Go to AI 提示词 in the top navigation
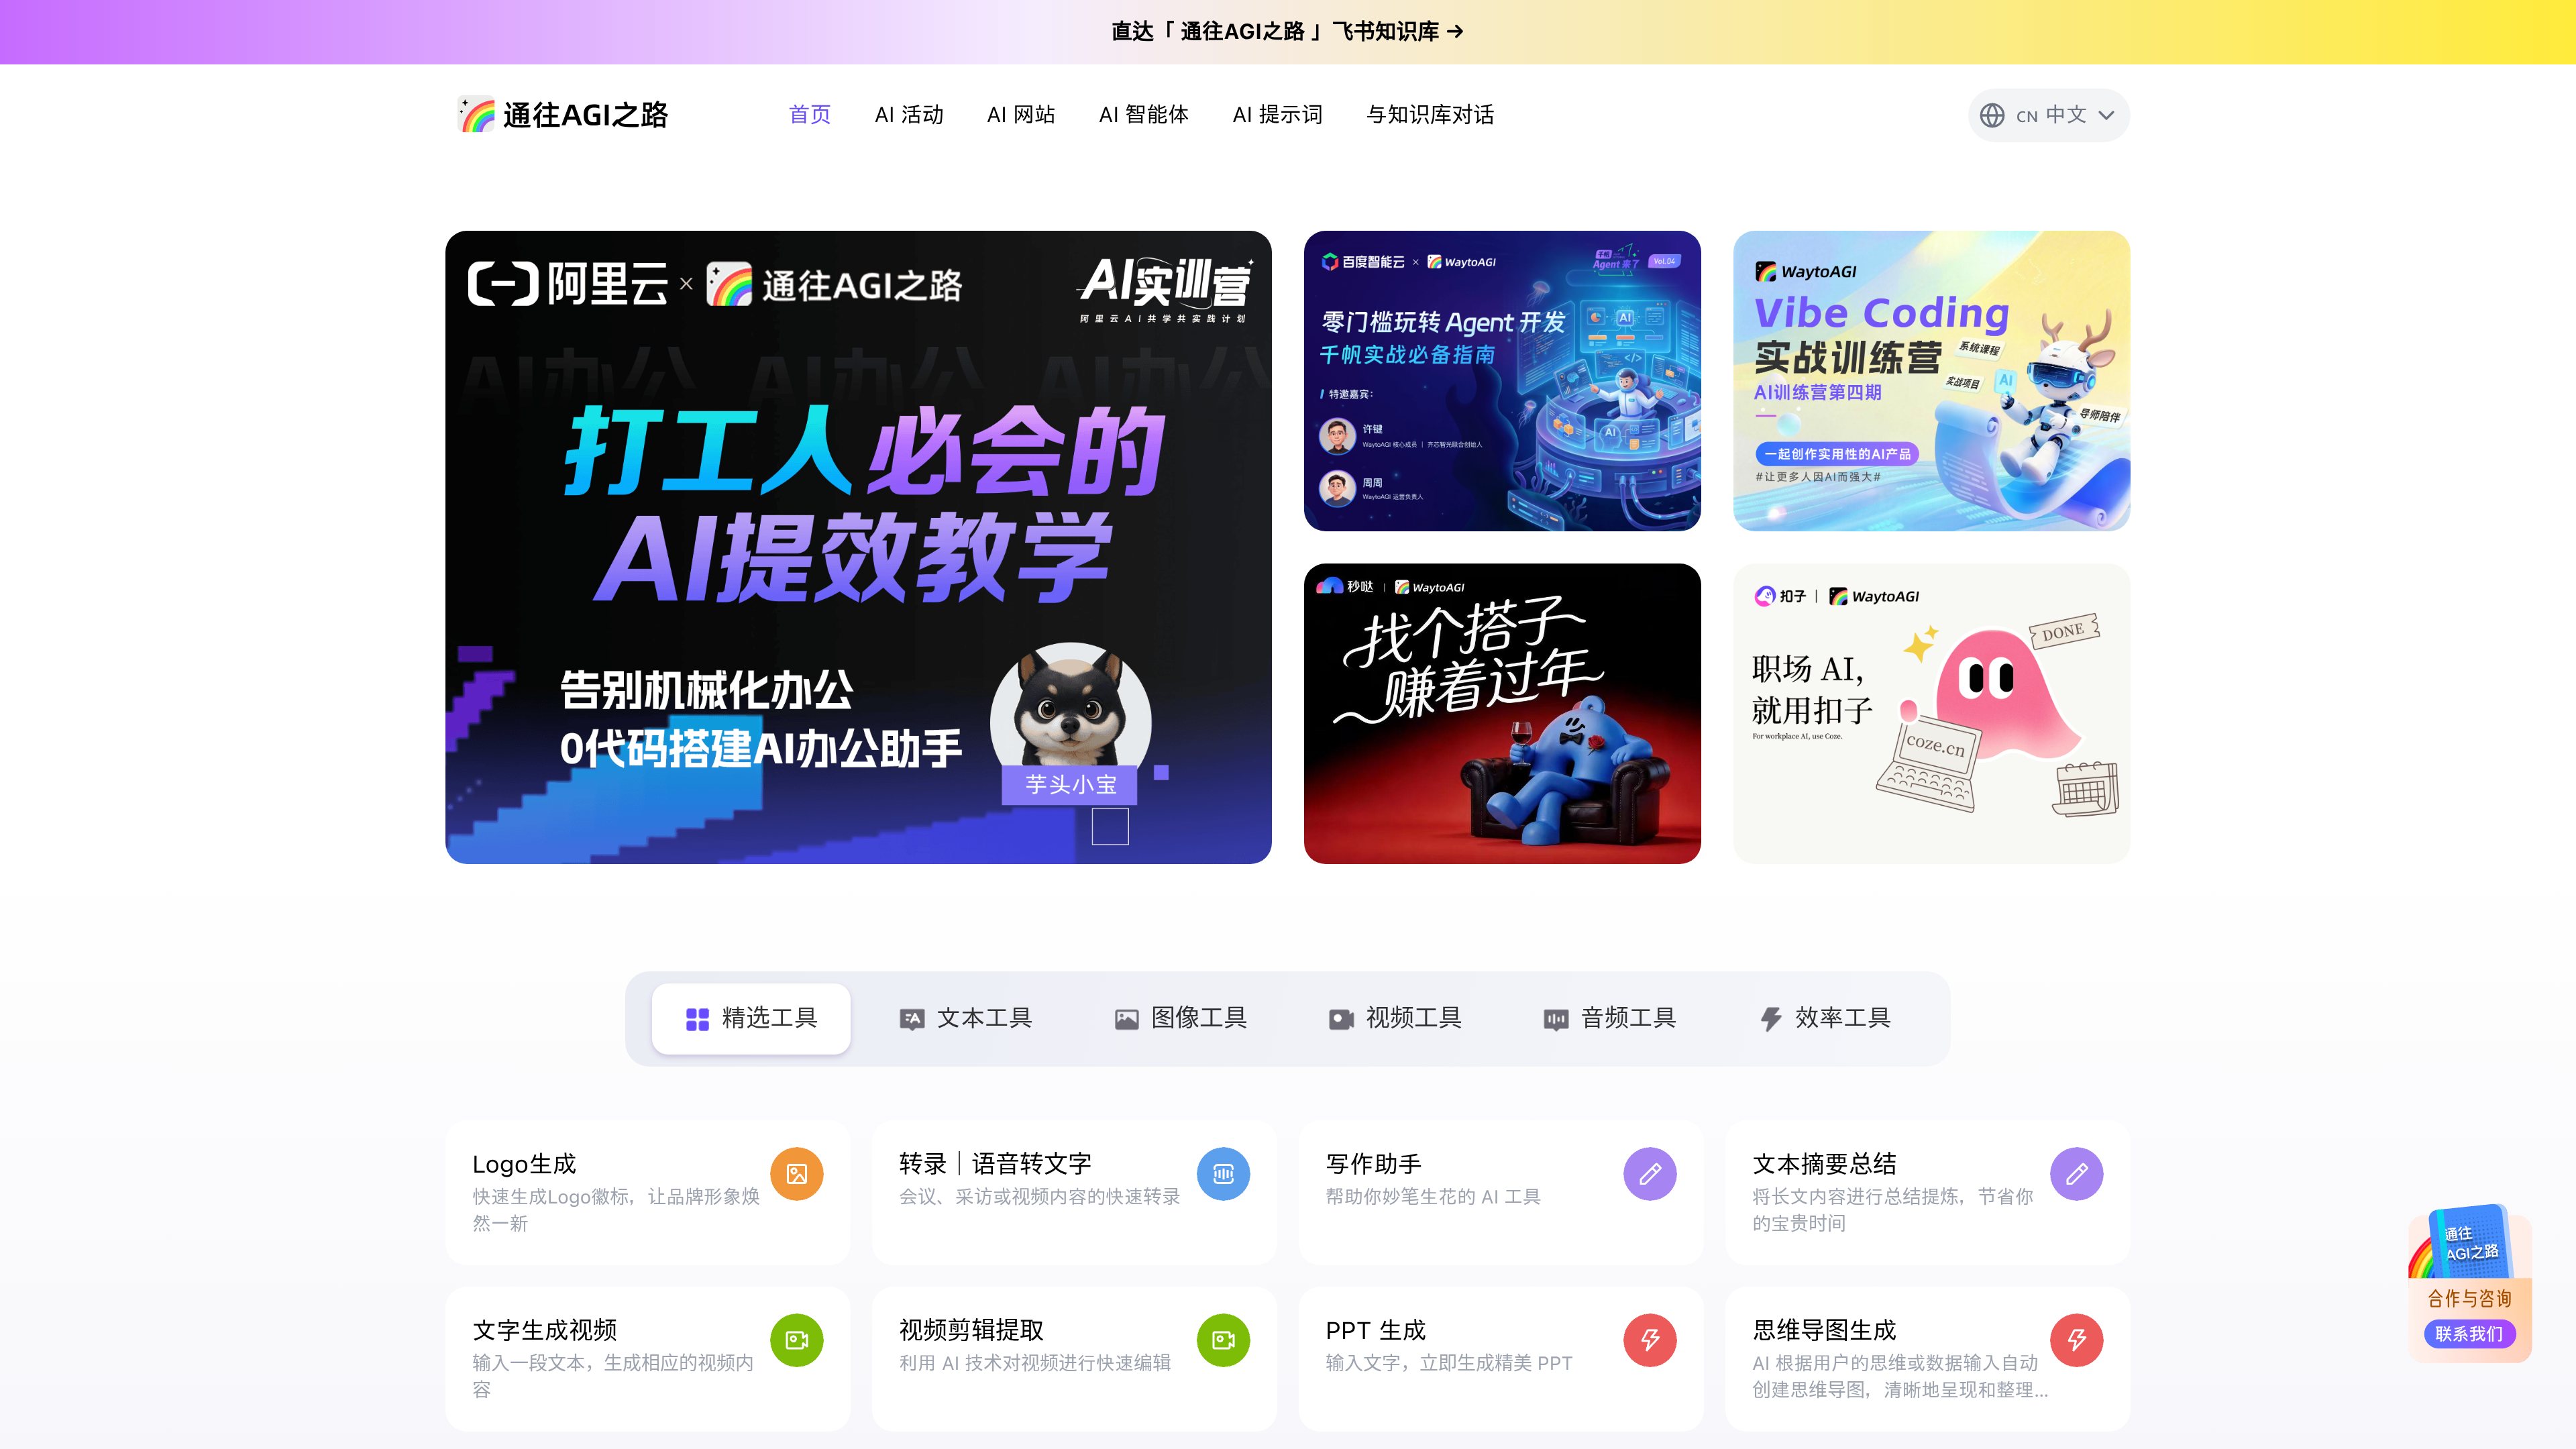Image resolution: width=2576 pixels, height=1449 pixels. [x=1277, y=115]
